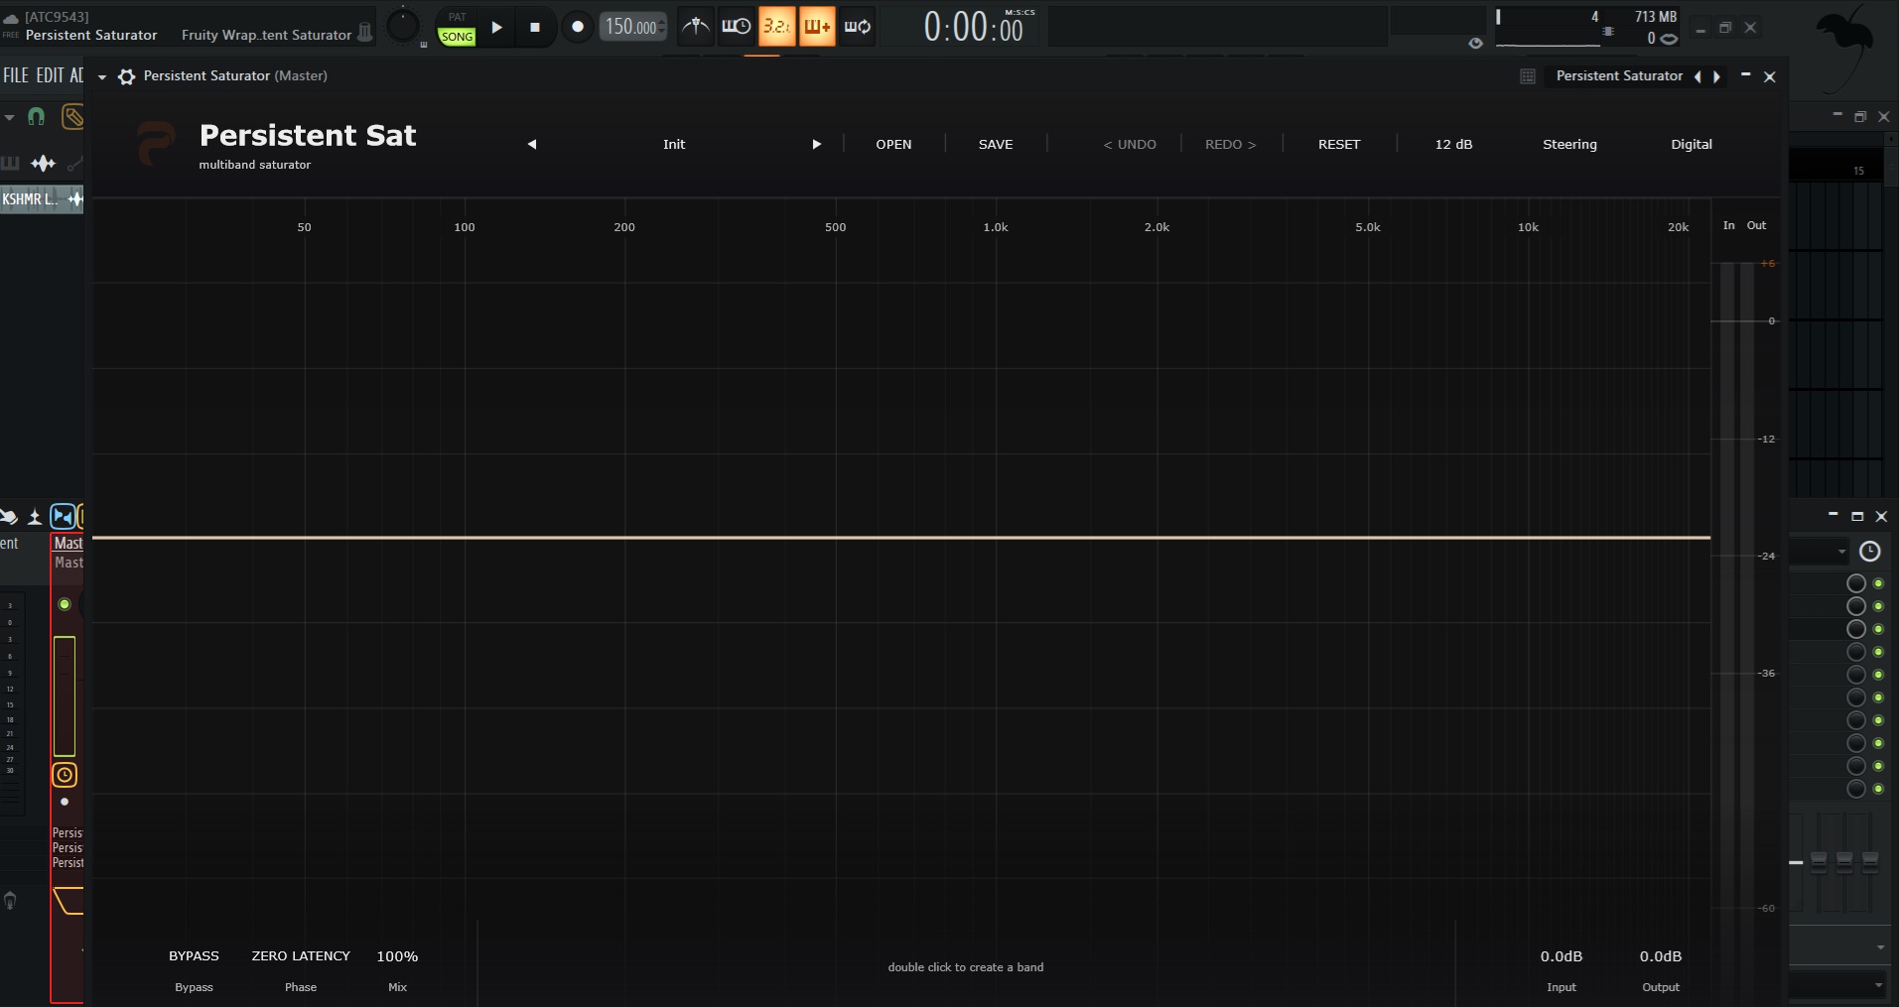Click the detached plugin grid icon
Screen dimensions: 1899x1007
point(1528,76)
